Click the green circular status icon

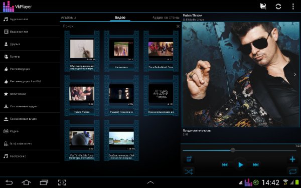point(256,182)
